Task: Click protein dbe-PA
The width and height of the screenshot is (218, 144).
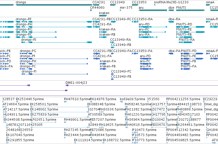Action: 174,51
